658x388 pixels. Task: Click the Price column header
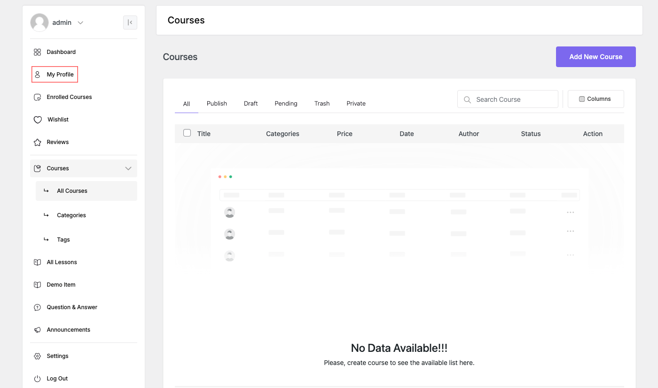(345, 134)
